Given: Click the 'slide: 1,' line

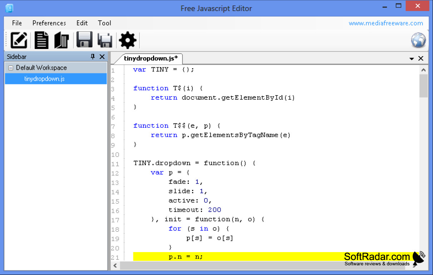Looking at the screenshot, I should point(188,191).
